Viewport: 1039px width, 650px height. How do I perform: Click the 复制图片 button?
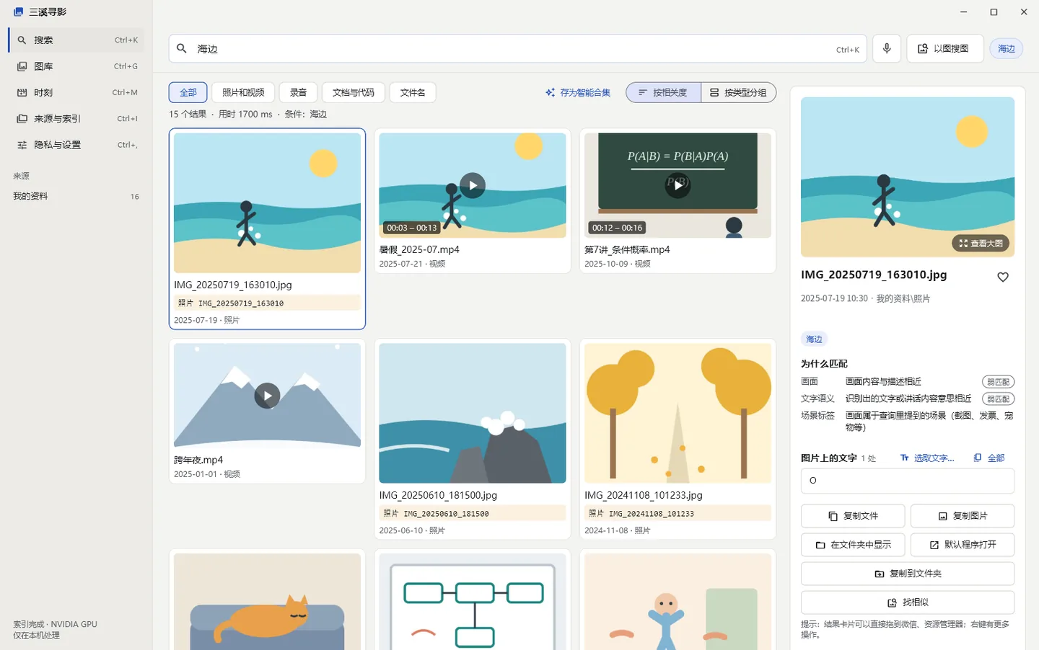coord(963,516)
